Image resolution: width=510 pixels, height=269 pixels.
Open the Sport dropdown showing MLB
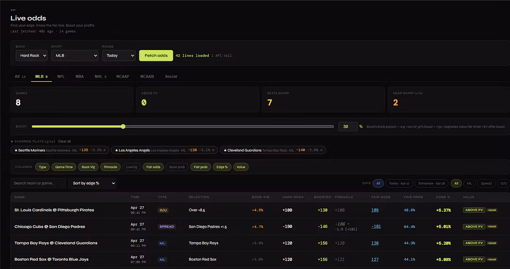75,56
